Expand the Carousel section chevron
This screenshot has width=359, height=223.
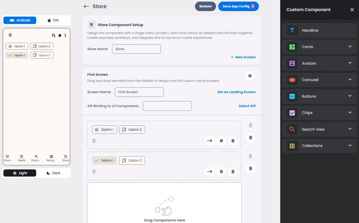point(350,80)
